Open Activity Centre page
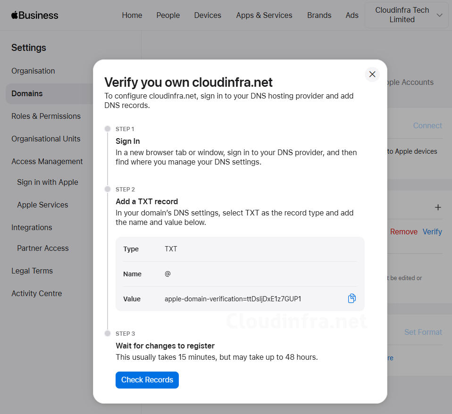The image size is (452, 414). click(37, 293)
